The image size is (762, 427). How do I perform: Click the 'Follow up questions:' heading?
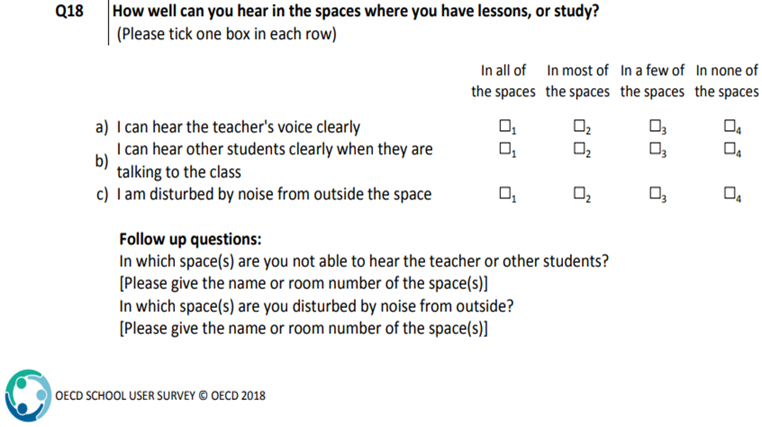coord(190,240)
